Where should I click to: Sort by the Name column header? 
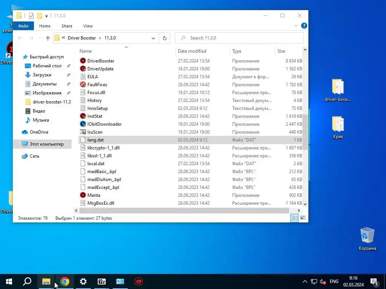coord(86,51)
